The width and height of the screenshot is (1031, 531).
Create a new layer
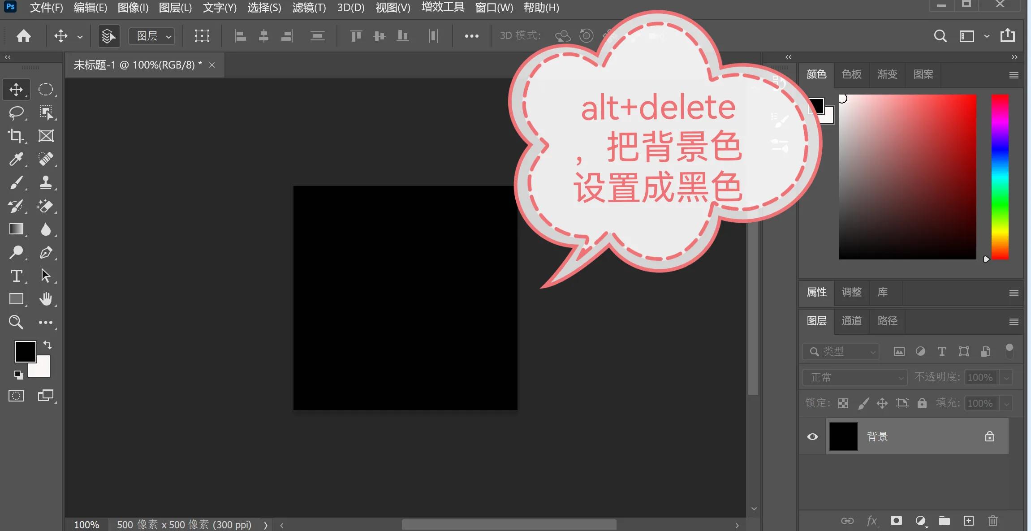(969, 520)
